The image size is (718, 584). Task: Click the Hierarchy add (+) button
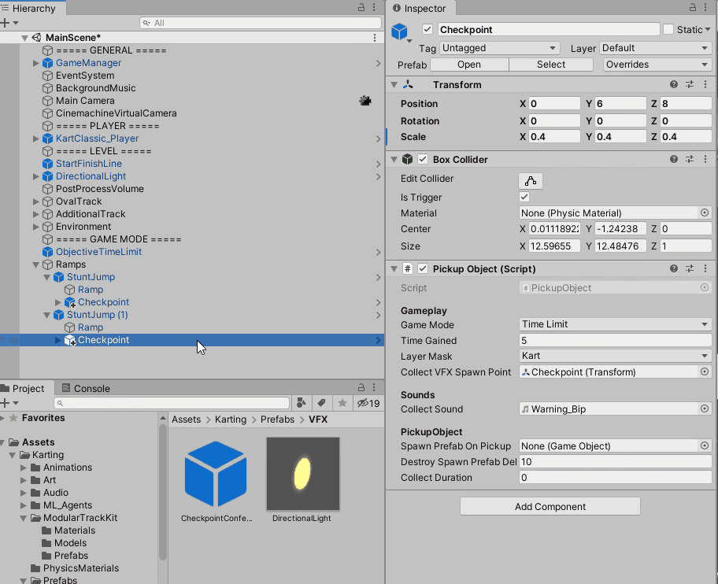coord(6,22)
